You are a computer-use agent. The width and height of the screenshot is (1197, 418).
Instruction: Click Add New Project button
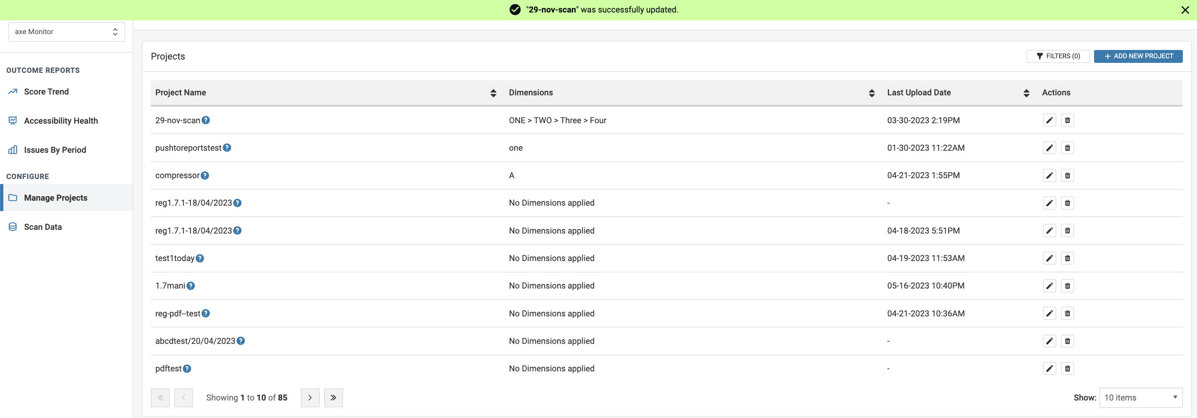tap(1138, 56)
